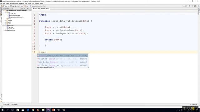Click the app folder breadcrumb
This screenshot has height=112, width=200.
point(27,6)
